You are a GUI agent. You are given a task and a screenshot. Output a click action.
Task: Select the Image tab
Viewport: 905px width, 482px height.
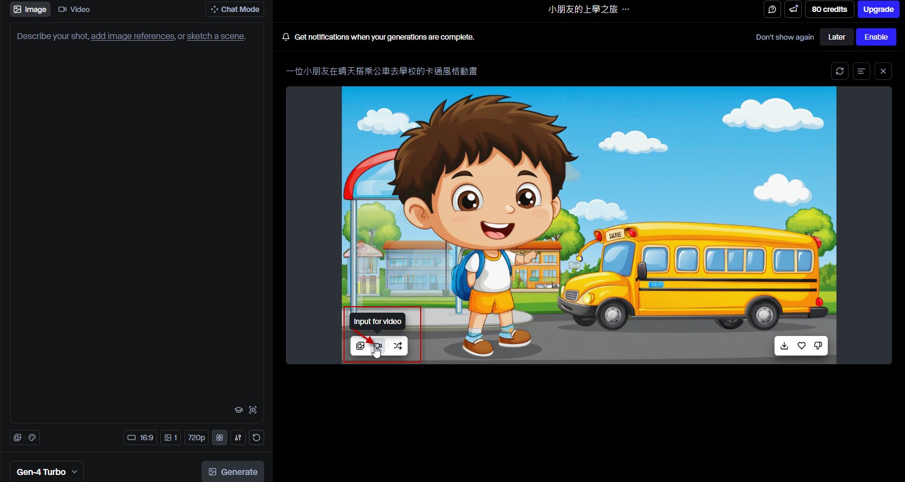30,9
